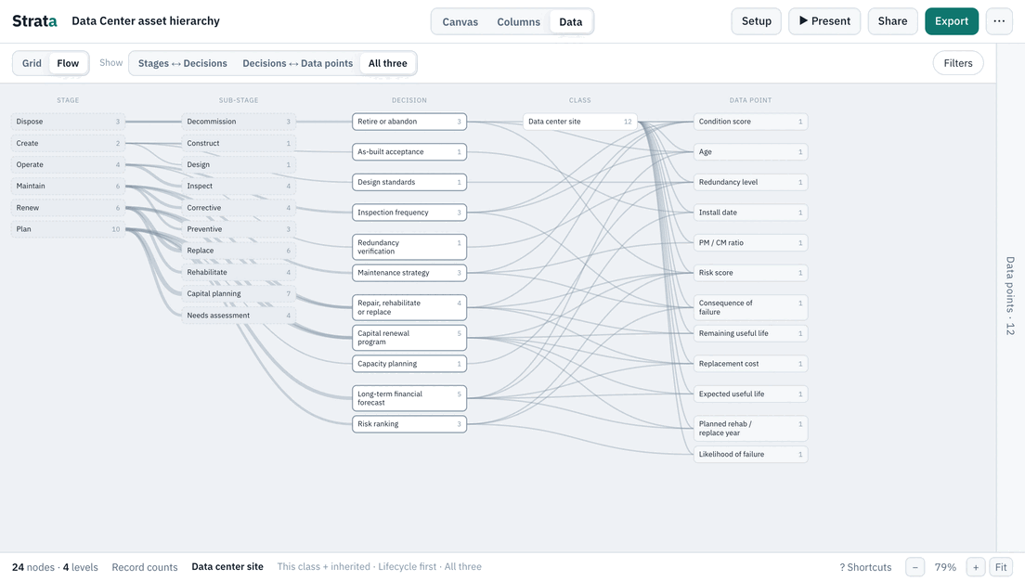Select the Replace sub-stage node
The height and width of the screenshot is (581, 1025).
(239, 251)
